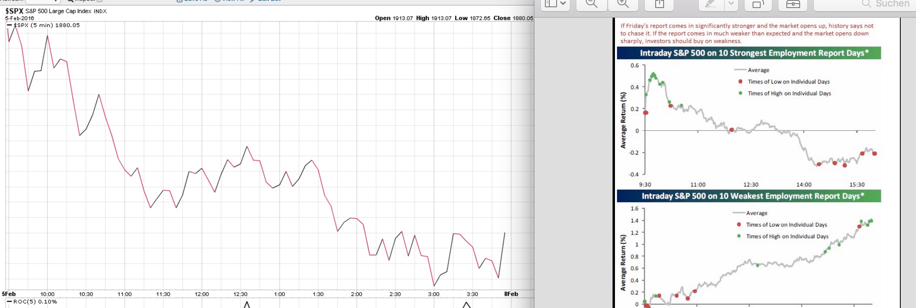The width and height of the screenshot is (916, 308).
Task: Click 'Times of Low' legend in Weakest chart
Action: [782, 225]
